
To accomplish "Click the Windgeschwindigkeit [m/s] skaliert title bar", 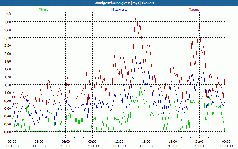I will point(119,3).
